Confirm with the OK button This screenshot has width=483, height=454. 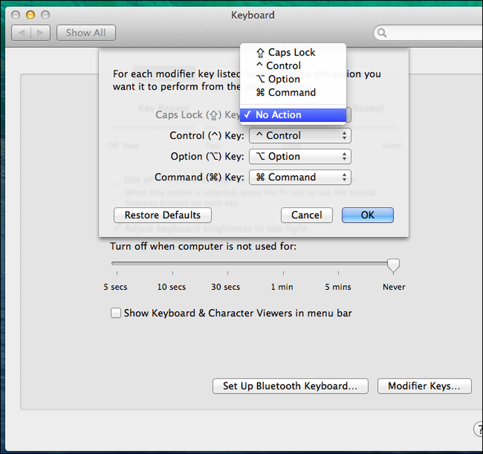point(368,215)
